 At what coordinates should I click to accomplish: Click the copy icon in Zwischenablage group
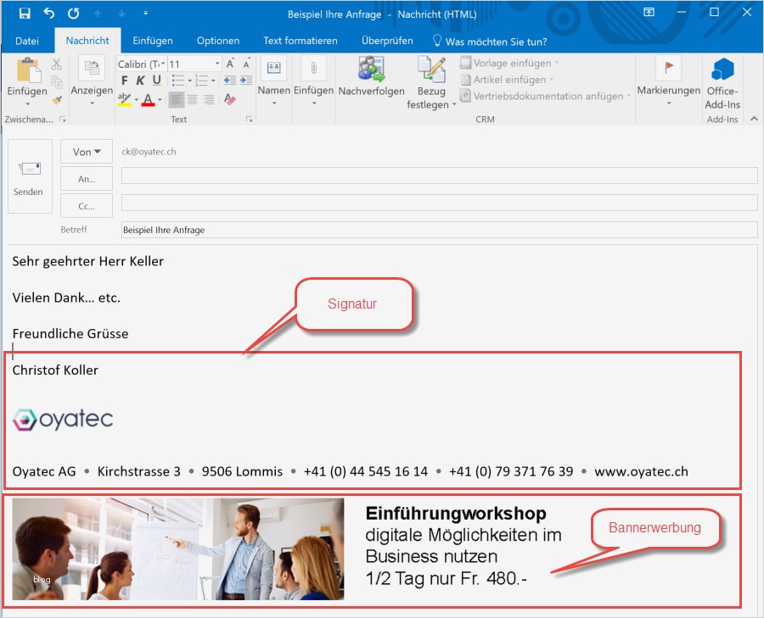pyautogui.click(x=57, y=81)
